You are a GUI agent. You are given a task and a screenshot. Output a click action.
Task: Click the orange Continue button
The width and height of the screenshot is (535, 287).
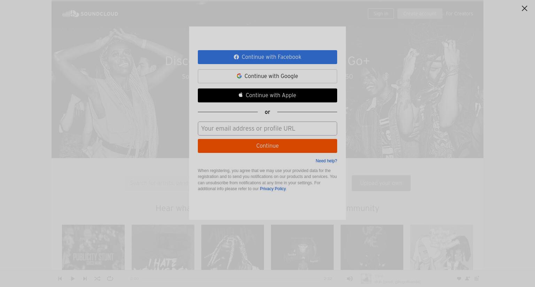click(267, 146)
